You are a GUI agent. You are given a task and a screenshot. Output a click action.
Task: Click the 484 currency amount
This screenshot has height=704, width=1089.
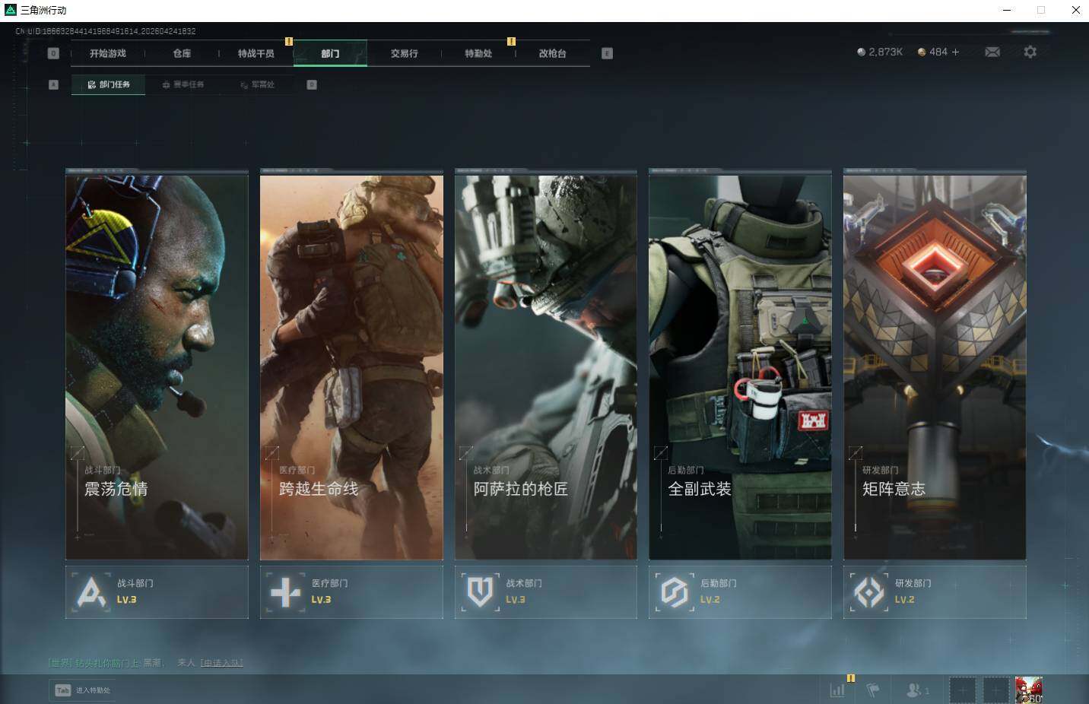tap(938, 52)
